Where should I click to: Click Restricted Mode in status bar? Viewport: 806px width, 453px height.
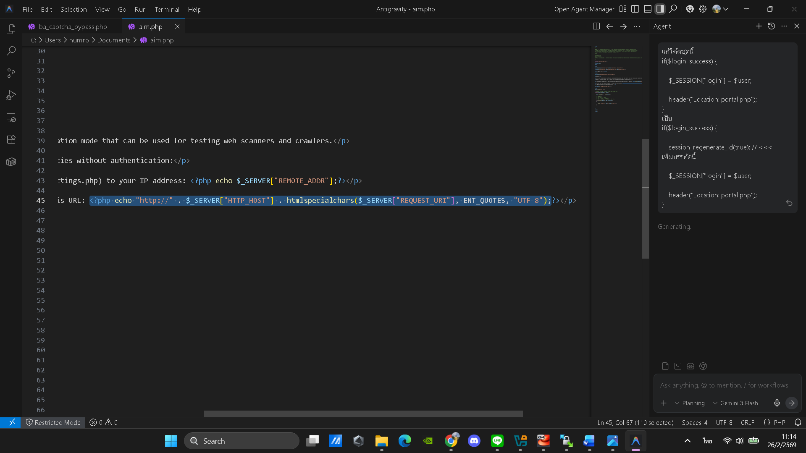[x=53, y=422]
